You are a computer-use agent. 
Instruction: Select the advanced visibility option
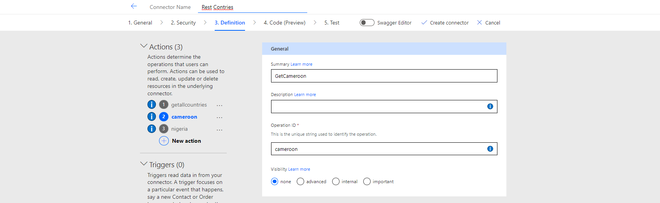(300, 182)
